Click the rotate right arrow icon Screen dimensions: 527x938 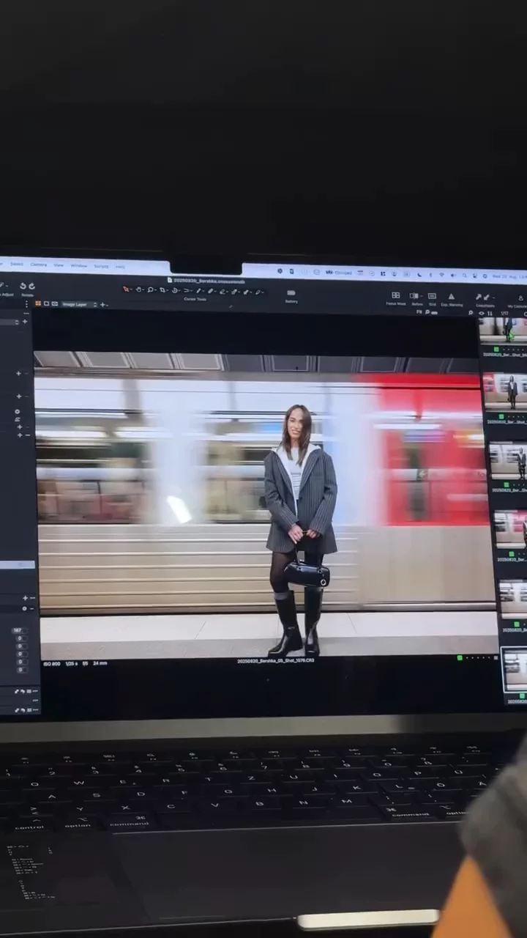pyautogui.click(x=32, y=286)
